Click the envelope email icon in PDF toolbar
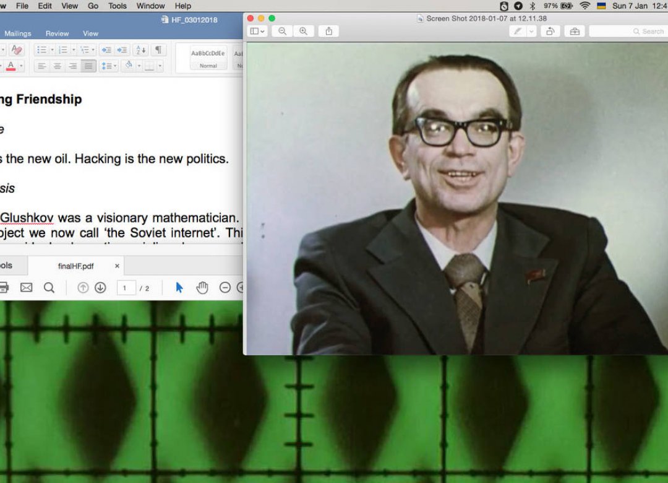 (x=27, y=287)
